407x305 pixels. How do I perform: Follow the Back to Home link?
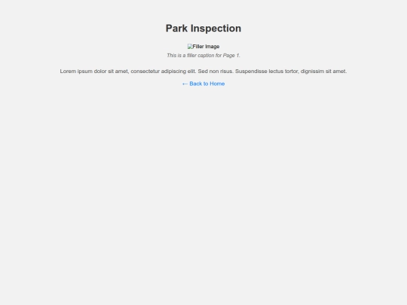pos(203,84)
